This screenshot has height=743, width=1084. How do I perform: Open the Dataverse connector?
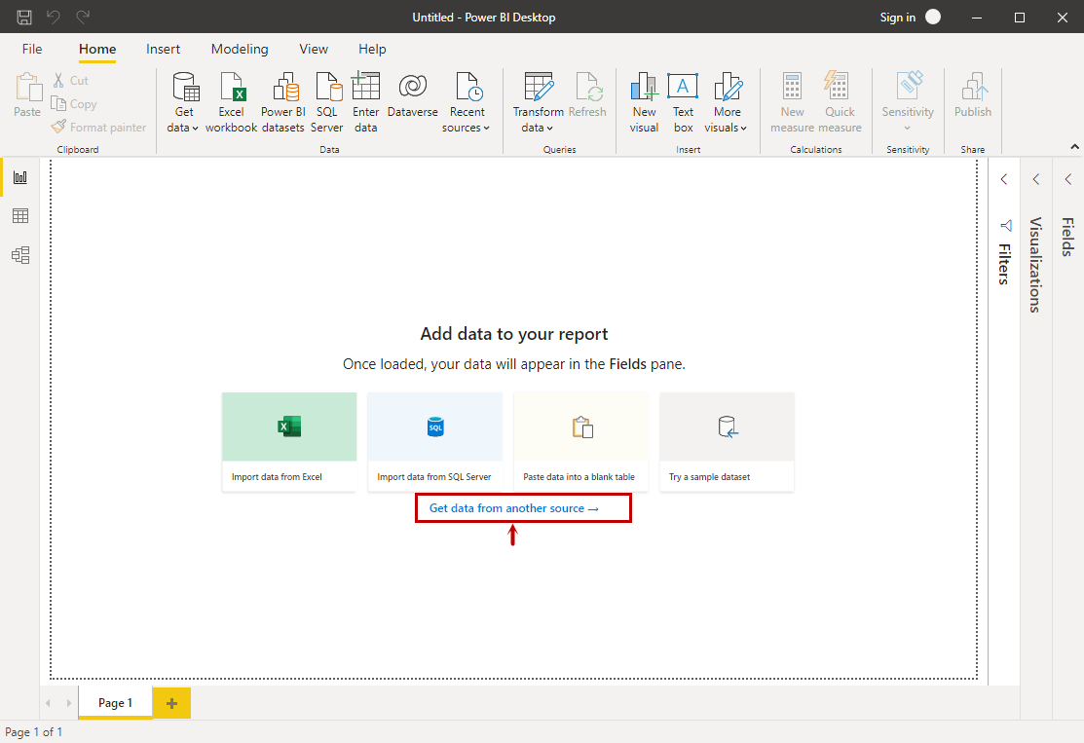pos(412,88)
